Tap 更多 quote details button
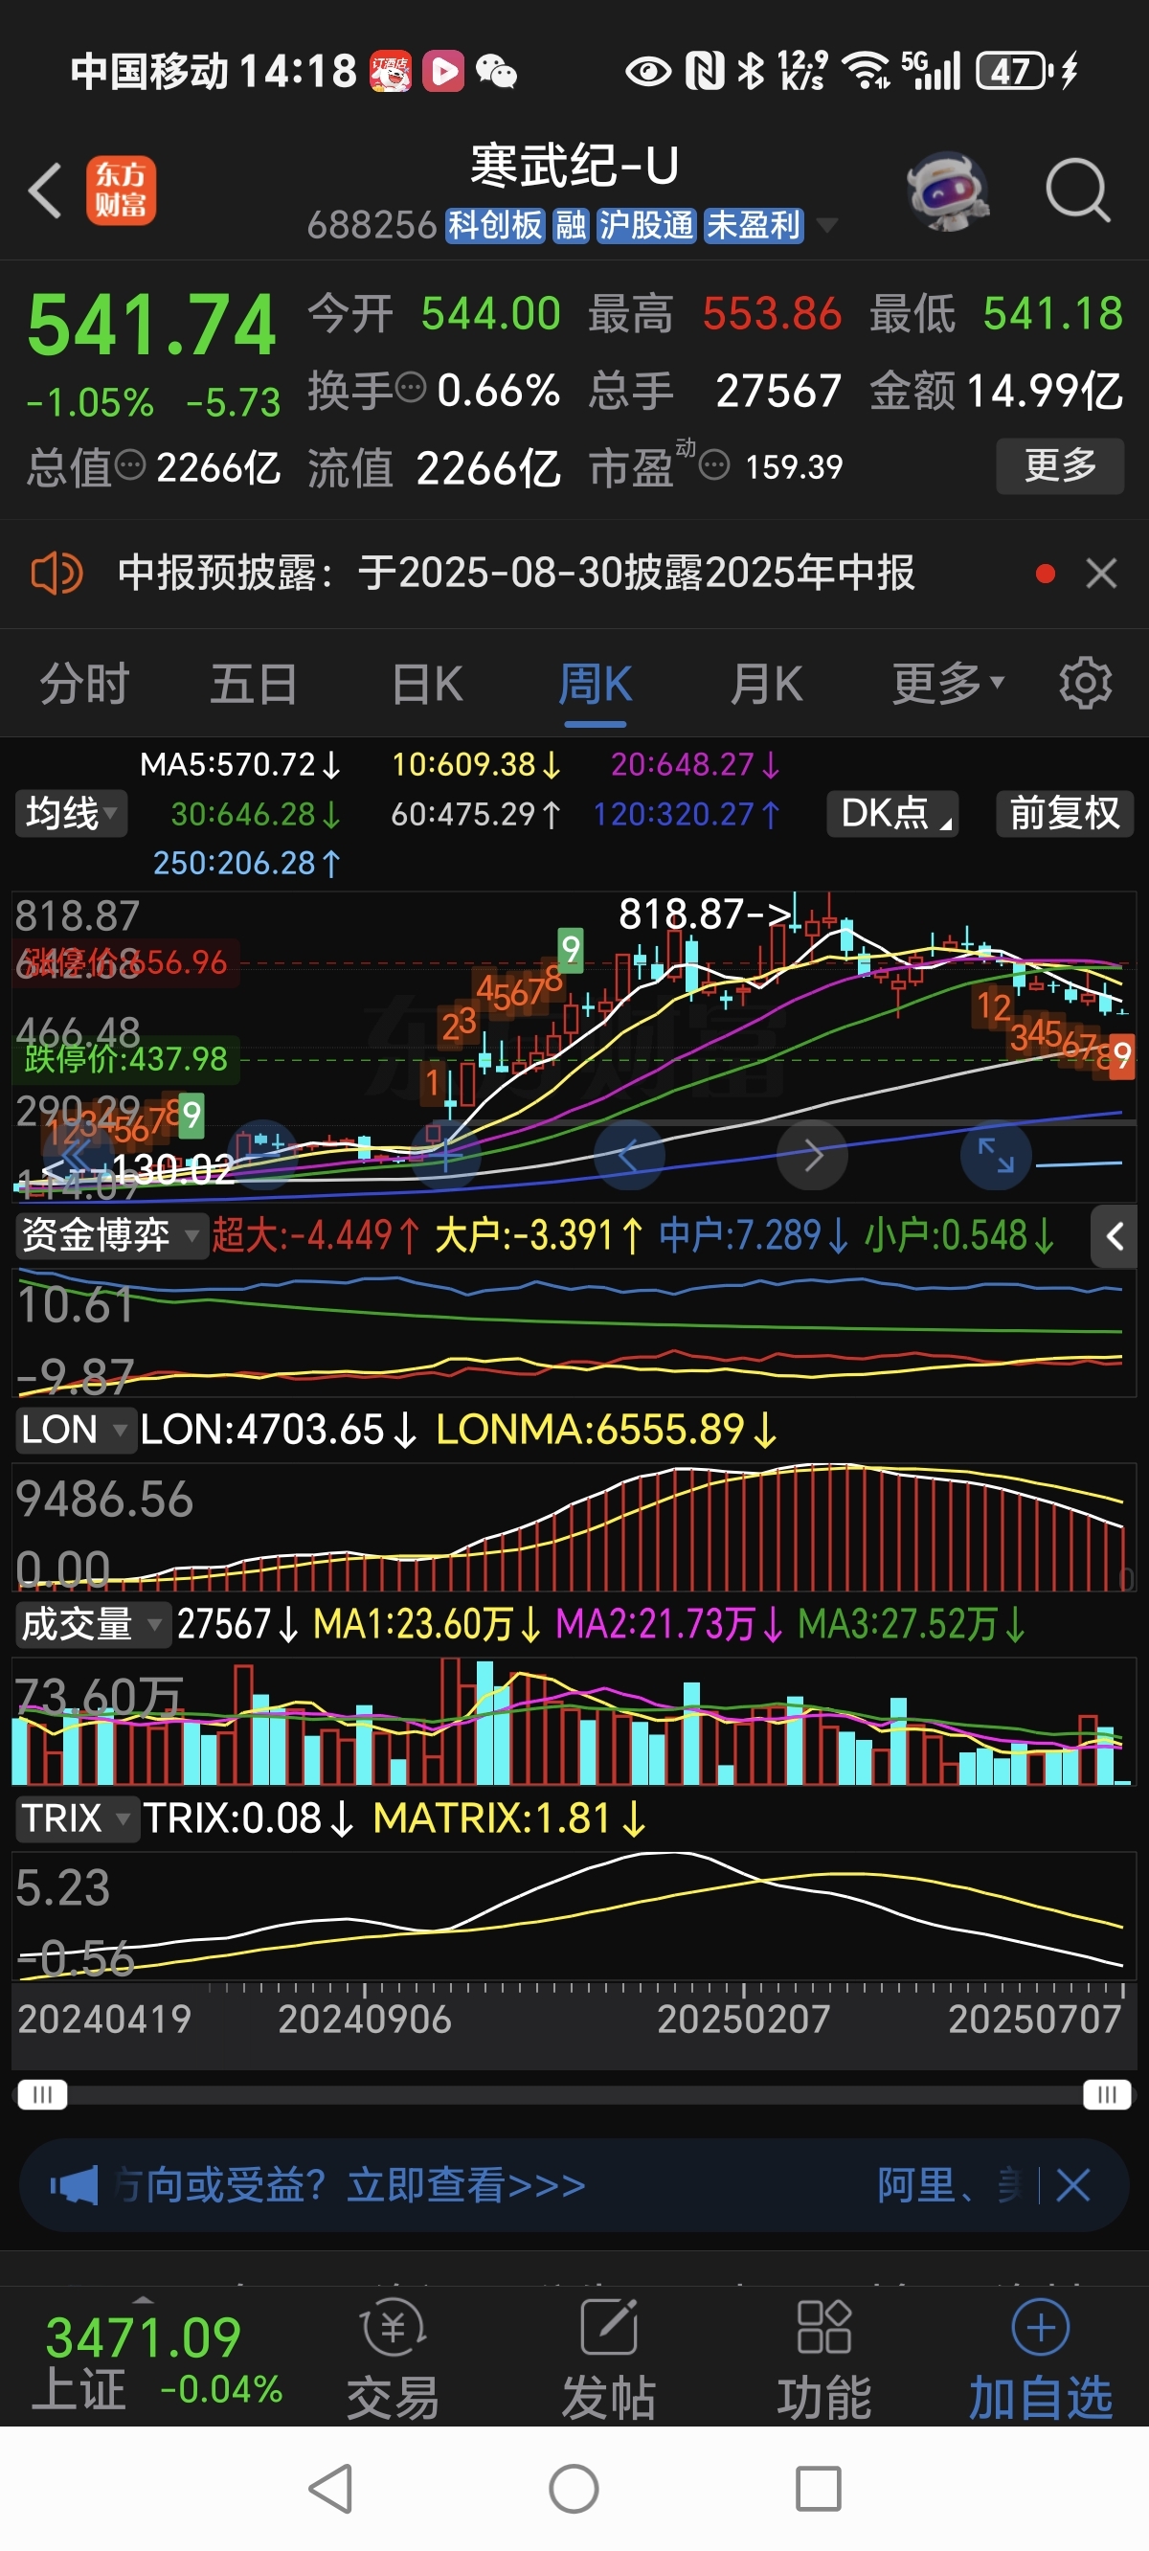 point(1060,464)
